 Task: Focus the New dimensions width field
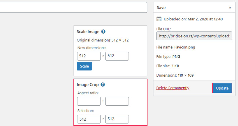[x=89, y=56]
